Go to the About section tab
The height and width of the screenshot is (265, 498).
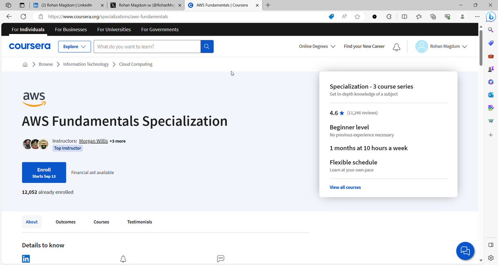(32, 222)
